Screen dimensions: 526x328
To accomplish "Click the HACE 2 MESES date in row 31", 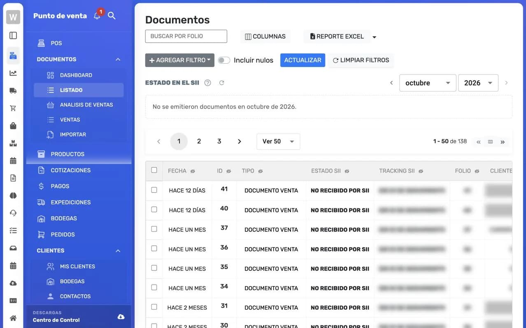I will tap(187, 307).
